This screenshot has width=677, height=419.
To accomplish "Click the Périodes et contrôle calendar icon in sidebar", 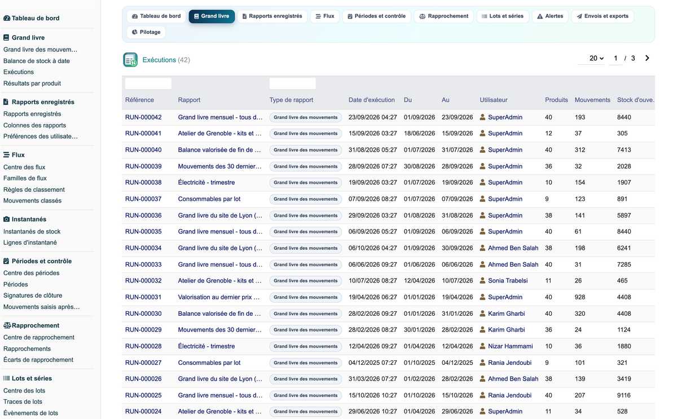I will [6, 261].
